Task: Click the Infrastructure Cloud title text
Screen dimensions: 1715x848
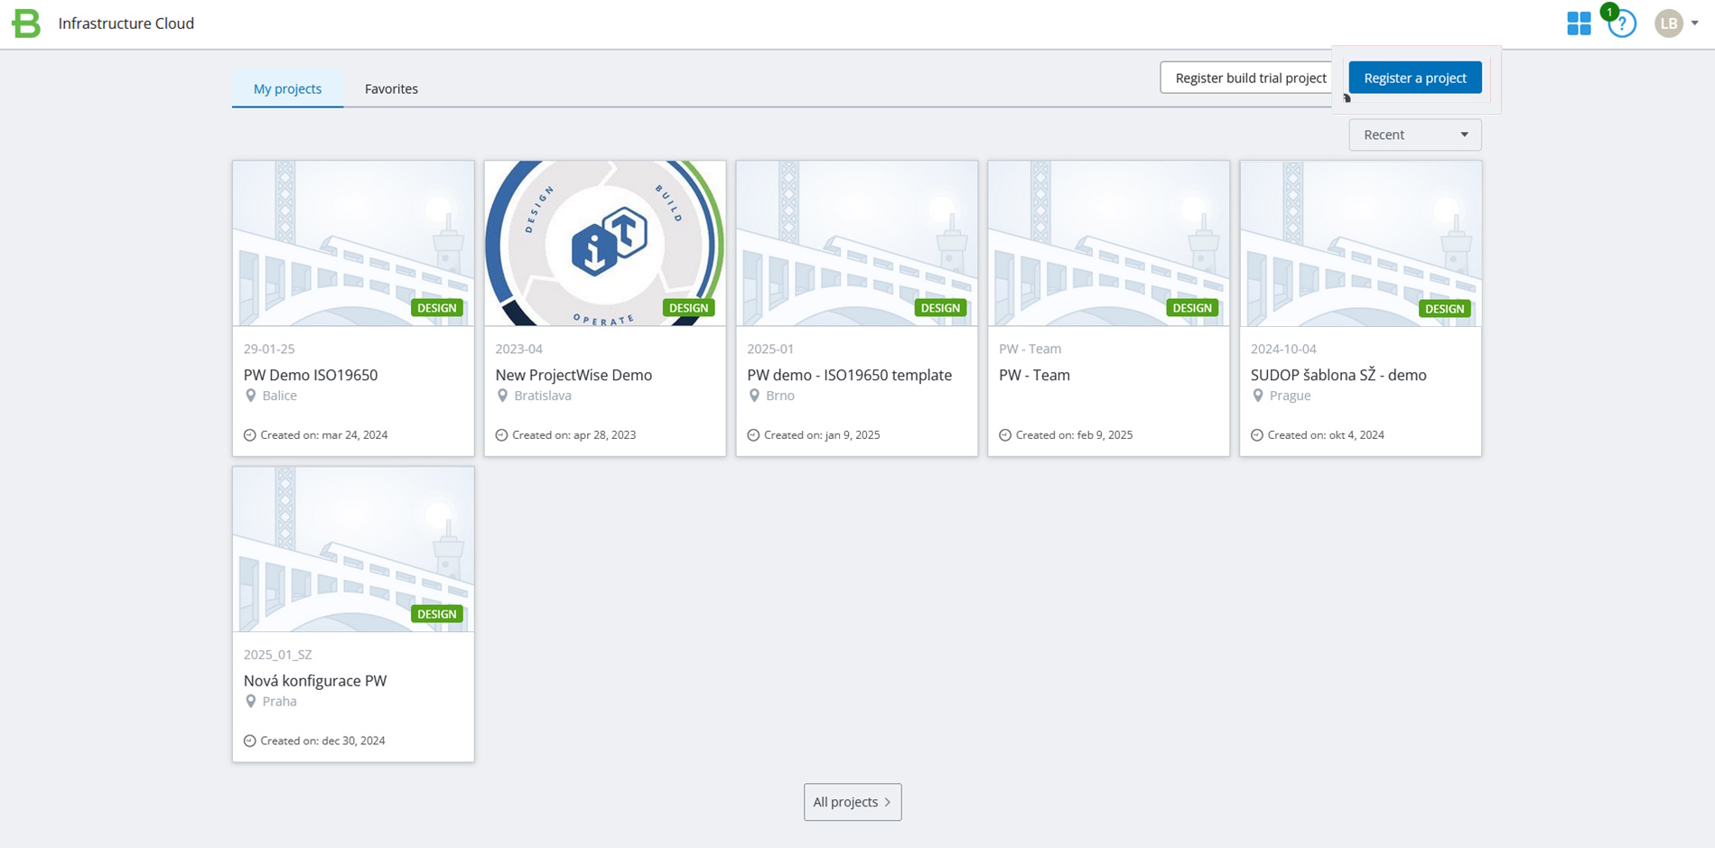Action: tap(126, 23)
